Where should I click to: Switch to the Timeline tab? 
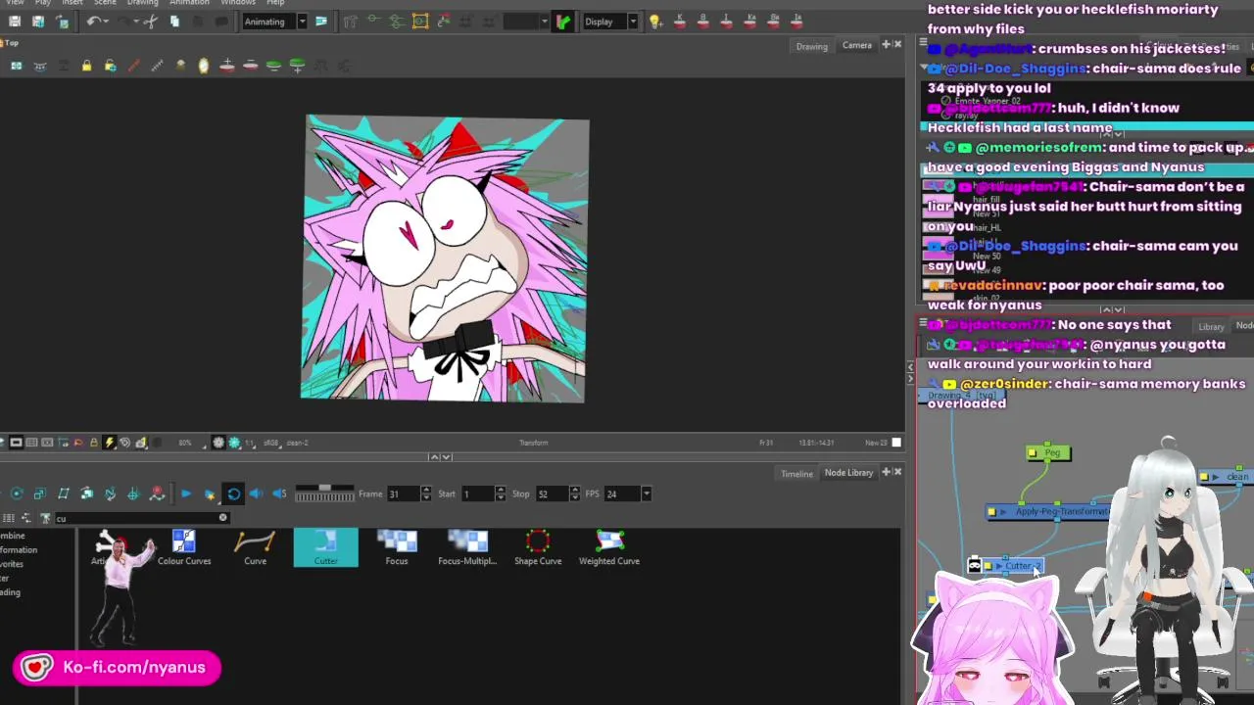pos(796,474)
